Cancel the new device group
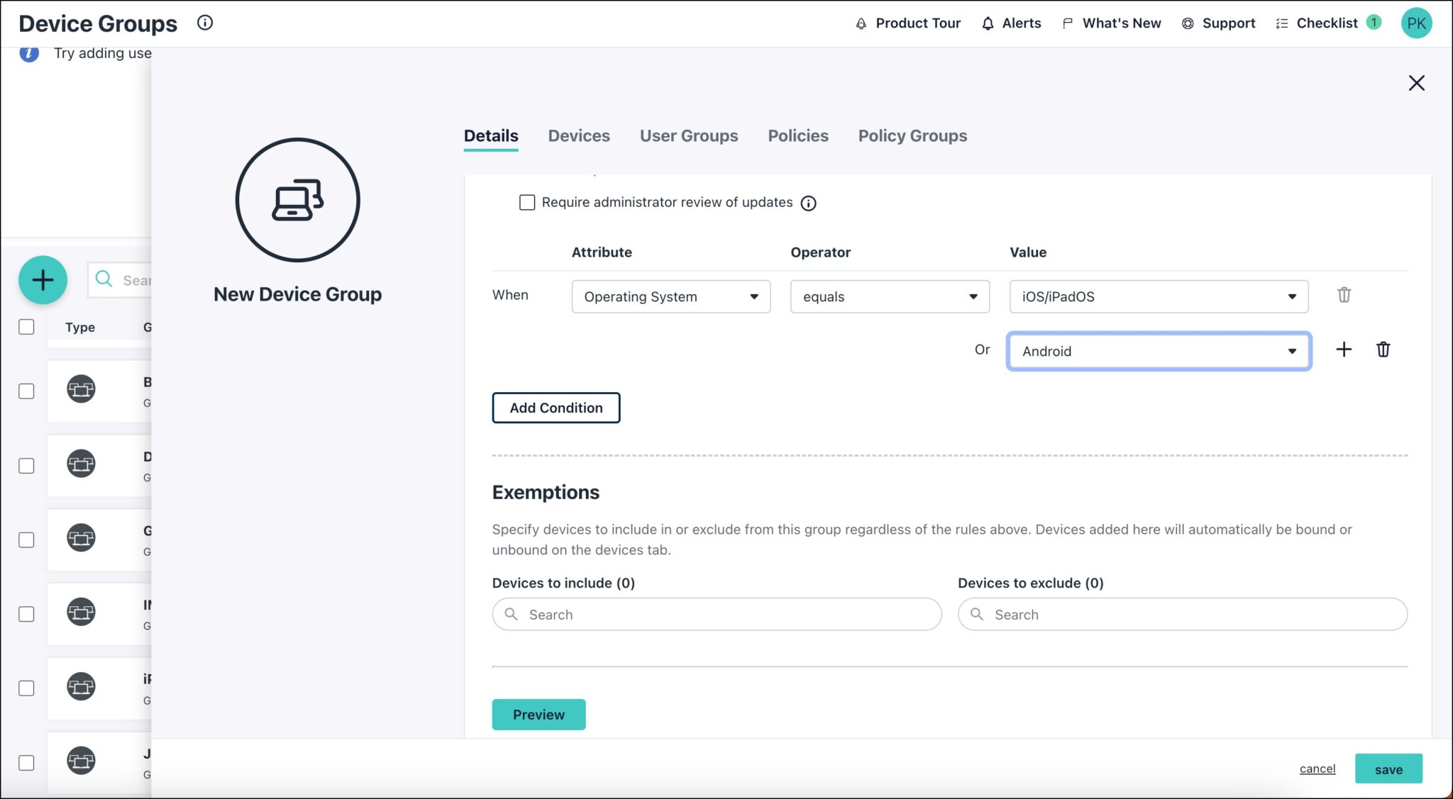1453x799 pixels. (1317, 769)
